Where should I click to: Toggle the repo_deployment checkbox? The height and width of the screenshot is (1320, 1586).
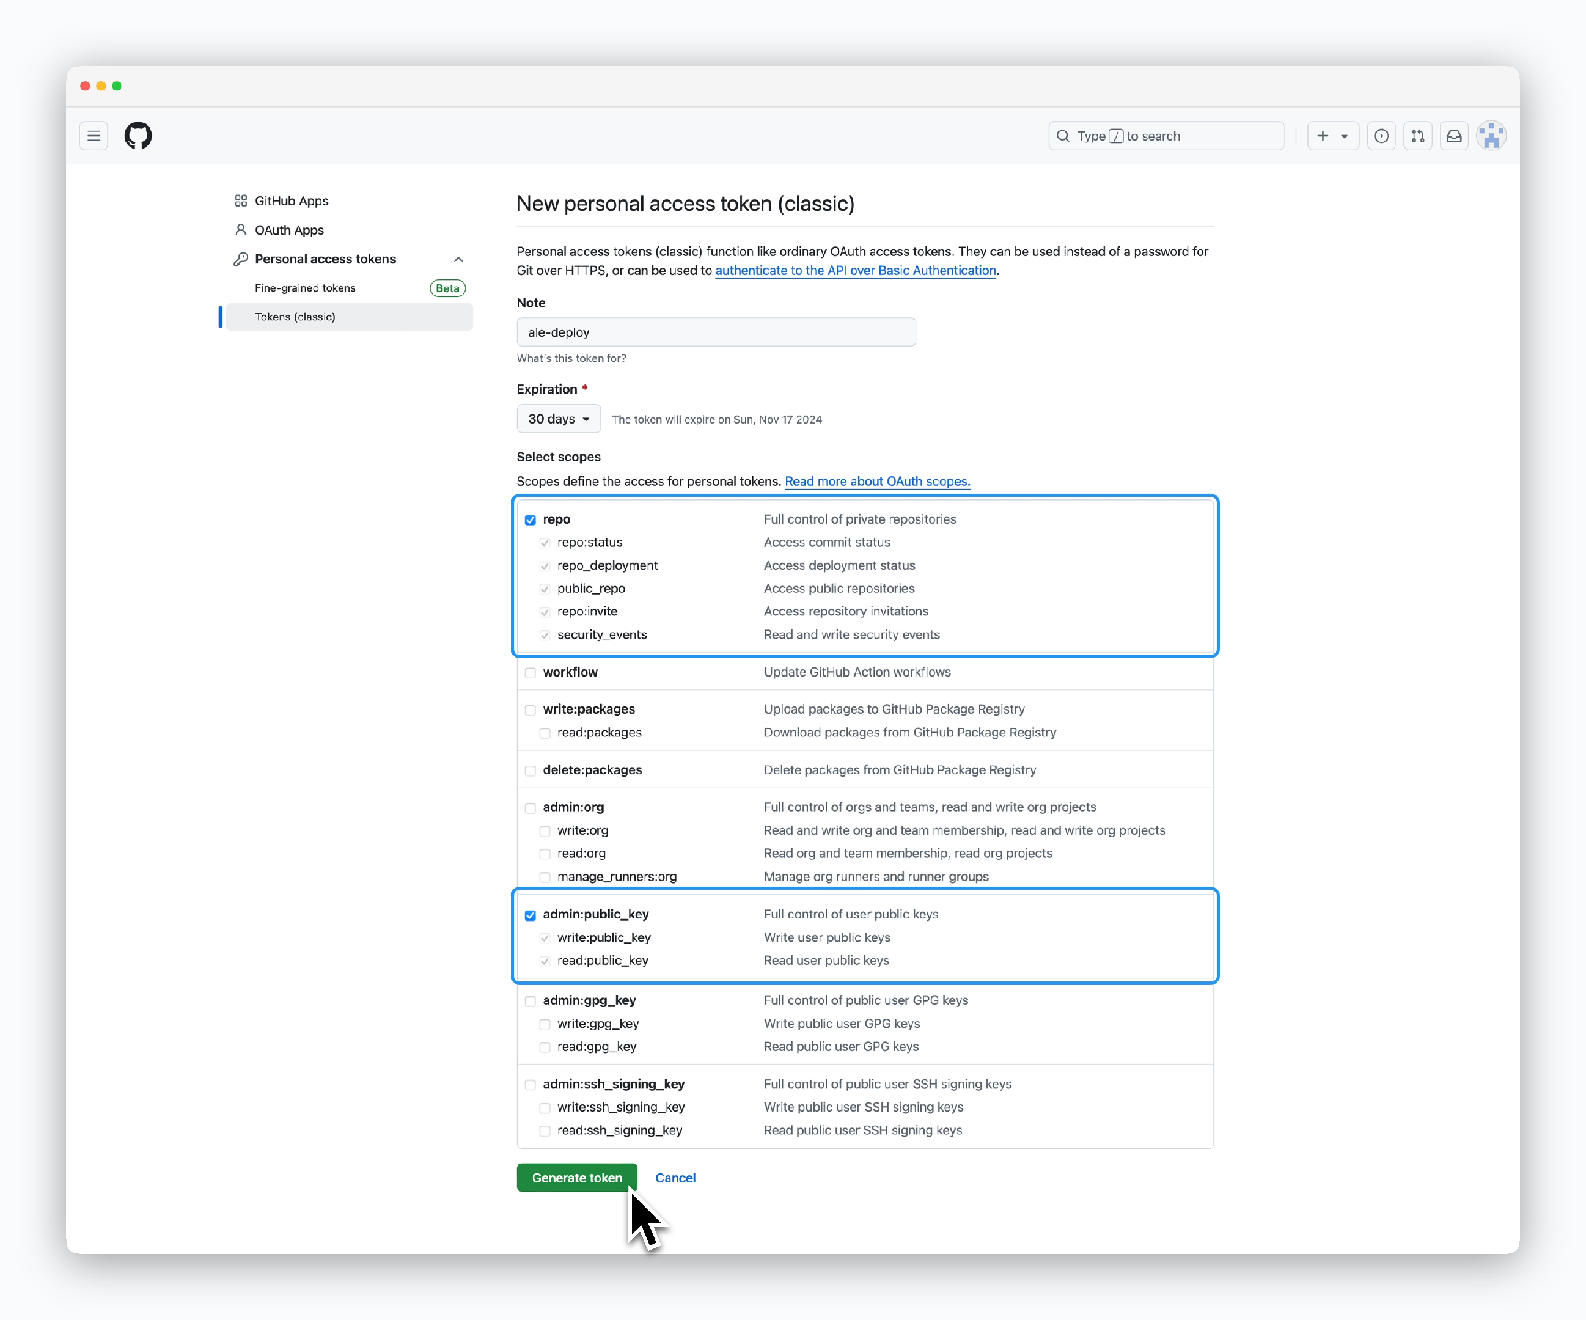pos(545,566)
